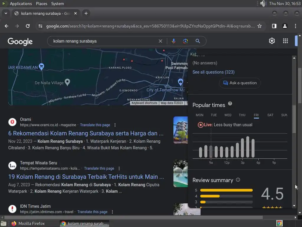This screenshot has width=302, height=227.
Task: Select FRI in Popular times
Action: tap(256, 115)
